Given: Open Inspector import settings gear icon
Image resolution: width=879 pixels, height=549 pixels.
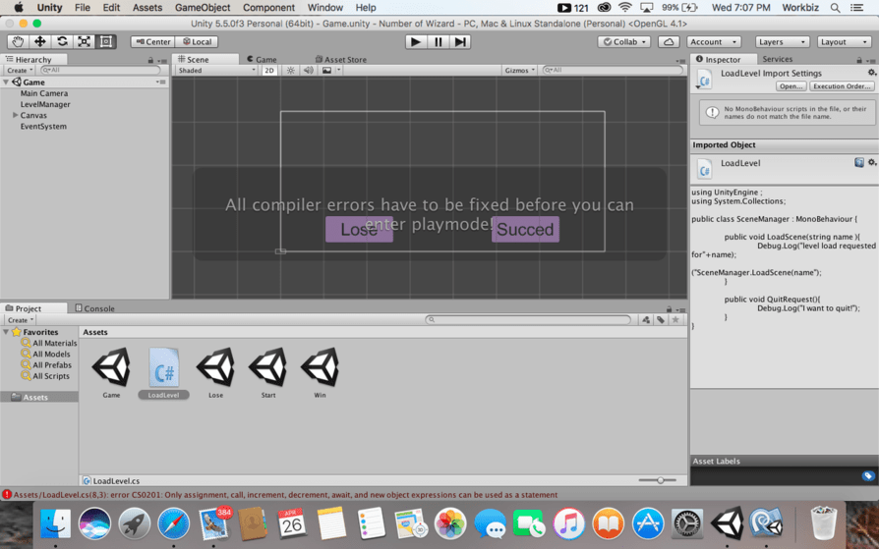Looking at the screenshot, I should tap(872, 73).
